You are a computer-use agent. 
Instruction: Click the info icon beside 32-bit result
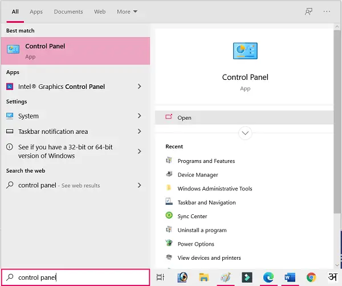click(x=9, y=147)
